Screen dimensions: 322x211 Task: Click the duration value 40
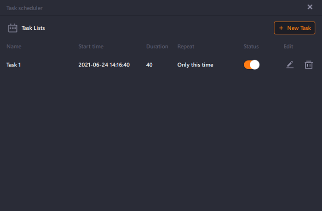coord(149,65)
